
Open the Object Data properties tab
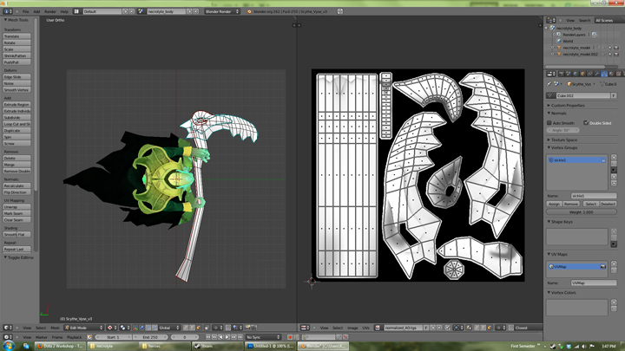[x=604, y=74]
